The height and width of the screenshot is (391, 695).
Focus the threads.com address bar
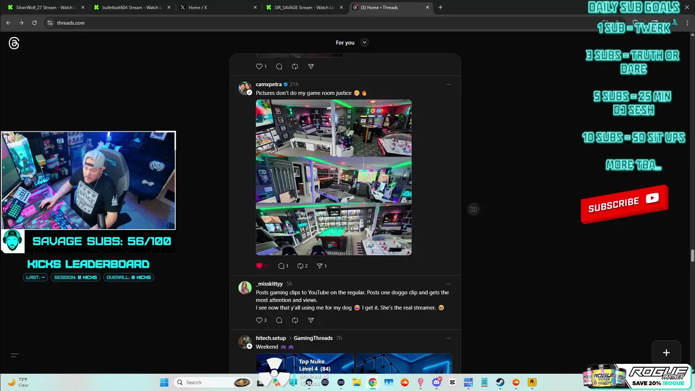tap(320, 23)
